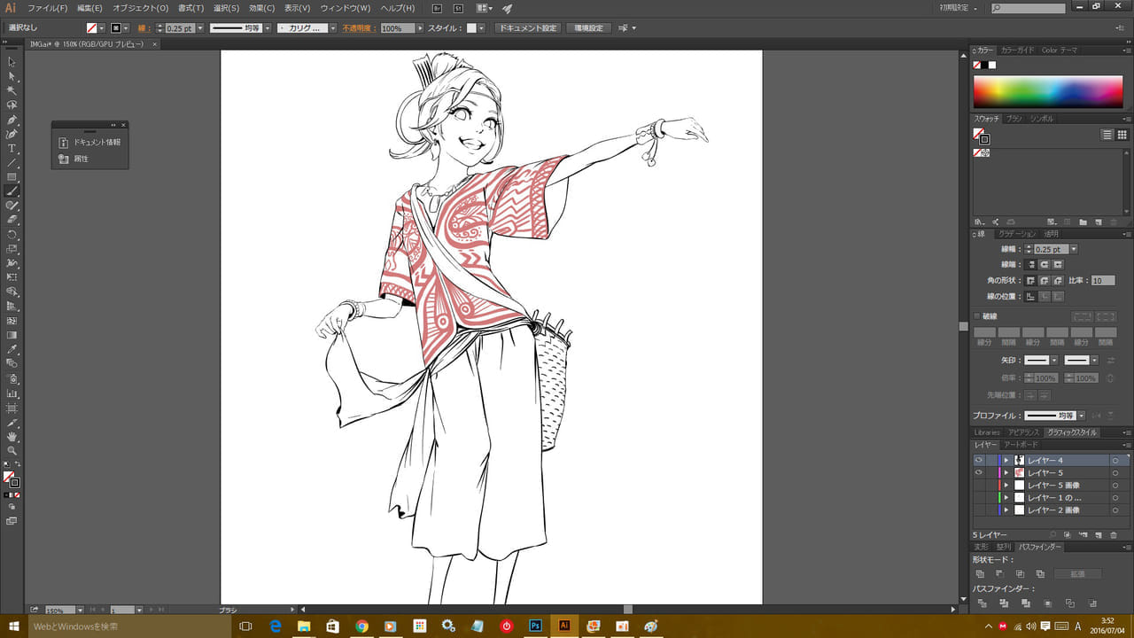Choose the Eyedropper tool

(12, 349)
